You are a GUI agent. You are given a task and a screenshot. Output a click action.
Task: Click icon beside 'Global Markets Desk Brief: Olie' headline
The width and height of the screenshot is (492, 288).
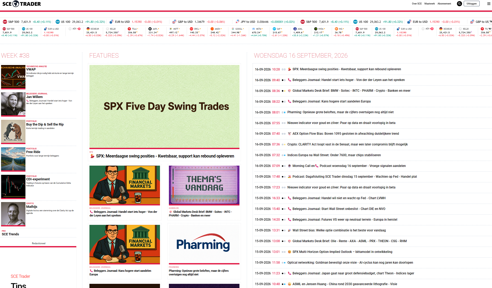(x=290, y=241)
